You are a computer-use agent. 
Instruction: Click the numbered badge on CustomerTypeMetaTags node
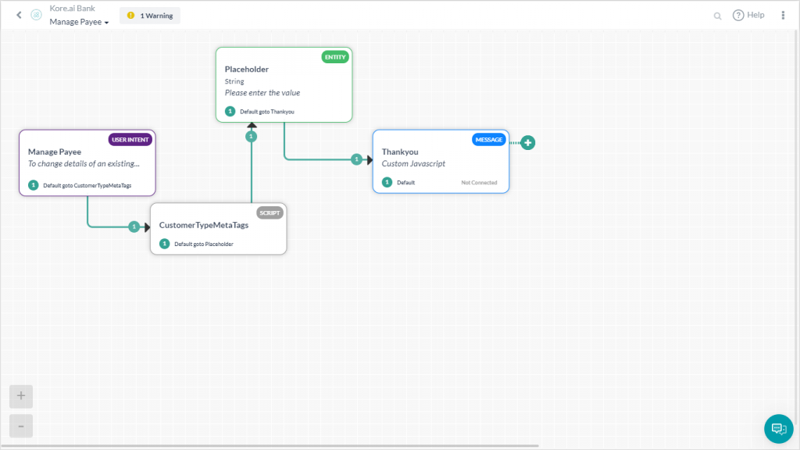[x=163, y=243]
